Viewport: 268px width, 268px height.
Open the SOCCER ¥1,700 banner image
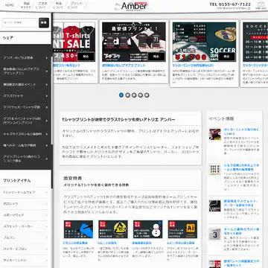pos(204,42)
